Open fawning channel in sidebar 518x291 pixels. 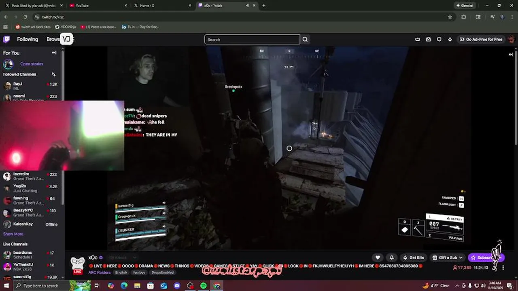coord(31,200)
